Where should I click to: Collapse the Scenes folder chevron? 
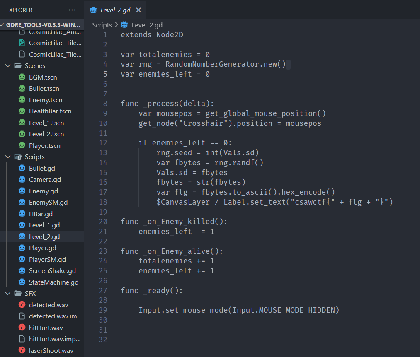point(8,65)
